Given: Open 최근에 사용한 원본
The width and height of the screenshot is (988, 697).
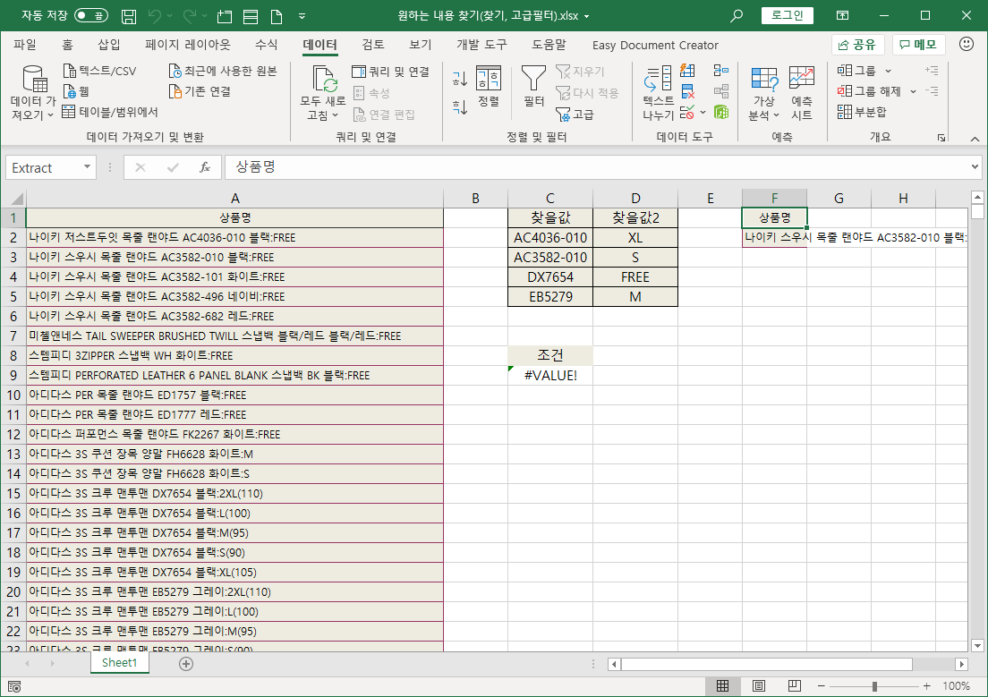Looking at the screenshot, I should [x=223, y=72].
